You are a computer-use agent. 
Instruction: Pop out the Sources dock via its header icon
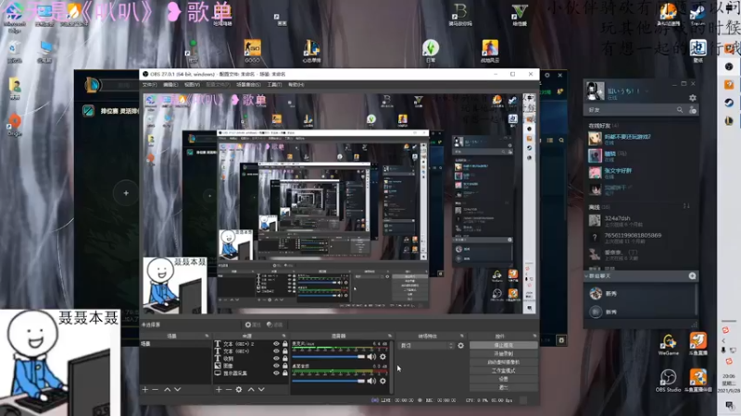[x=284, y=336]
